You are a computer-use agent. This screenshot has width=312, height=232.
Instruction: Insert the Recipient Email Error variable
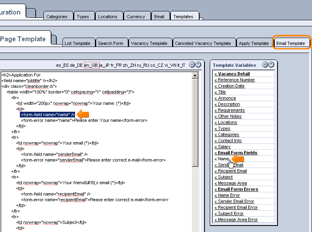click(236, 207)
